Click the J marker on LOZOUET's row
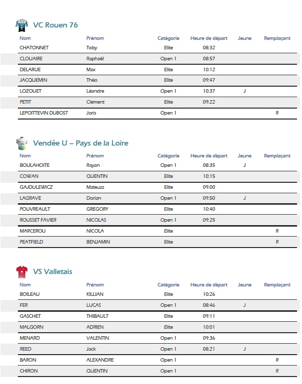 coord(244,91)
